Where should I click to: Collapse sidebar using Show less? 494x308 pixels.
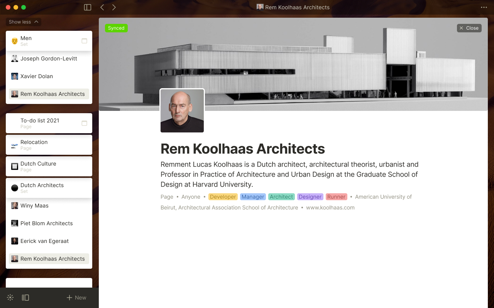[x=24, y=22]
